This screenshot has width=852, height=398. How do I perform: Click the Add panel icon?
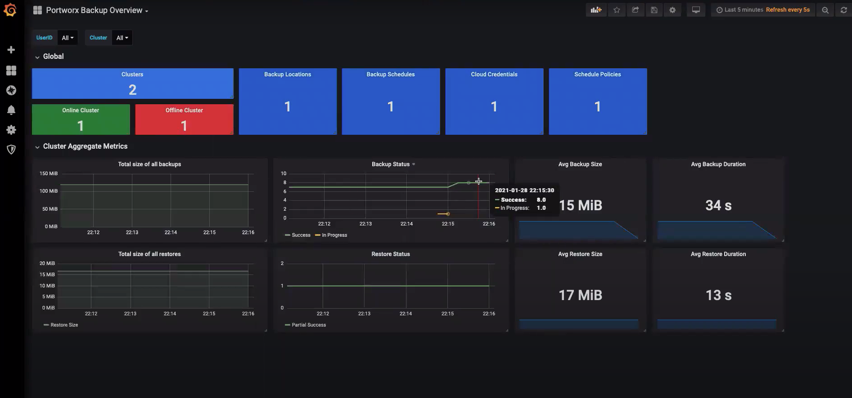596,10
